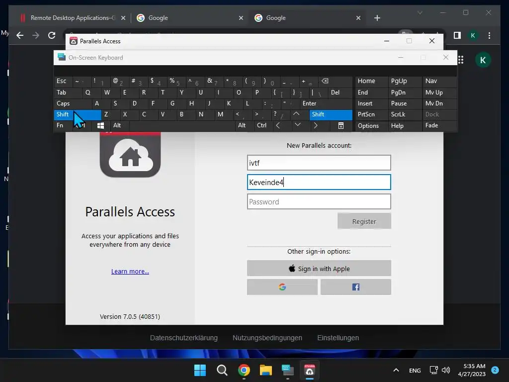509x382 pixels.
Task: Open network icon in system tray
Action: click(433, 370)
